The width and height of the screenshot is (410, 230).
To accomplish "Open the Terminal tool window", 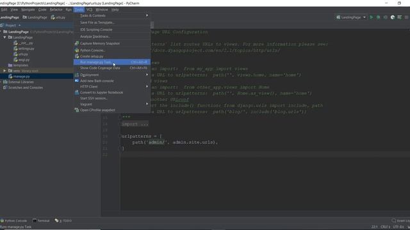I will point(41,221).
